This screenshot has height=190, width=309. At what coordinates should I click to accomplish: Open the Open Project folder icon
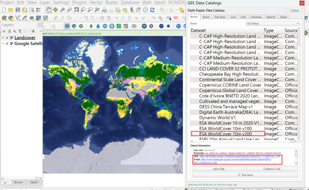pos(11,10)
